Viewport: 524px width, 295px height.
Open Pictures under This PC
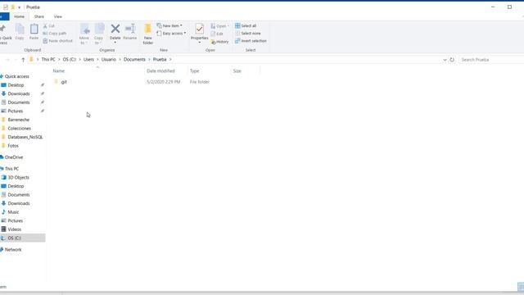point(16,220)
